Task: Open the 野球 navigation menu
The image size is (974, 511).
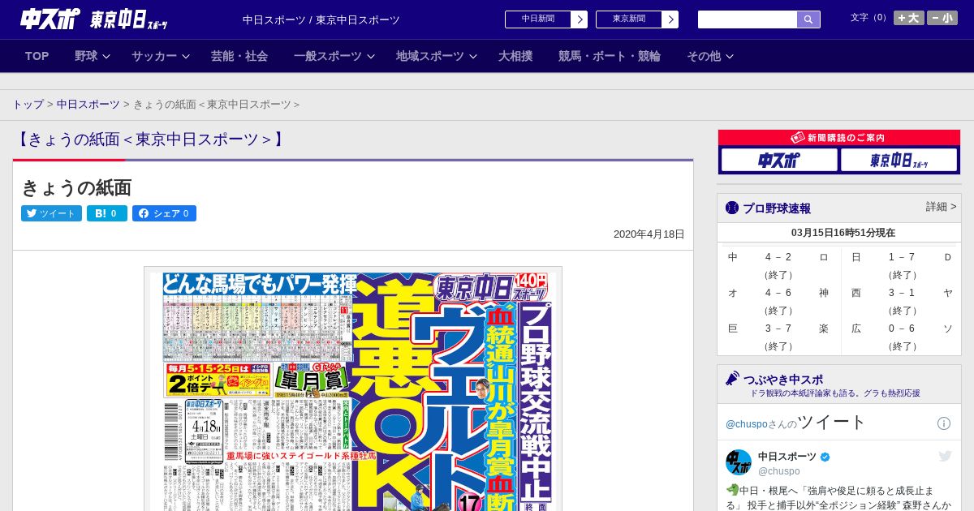Action: (x=86, y=56)
